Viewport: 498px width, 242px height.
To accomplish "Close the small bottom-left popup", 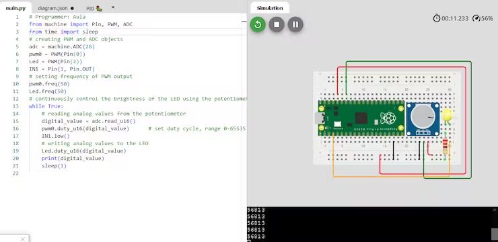I will 23,239.
